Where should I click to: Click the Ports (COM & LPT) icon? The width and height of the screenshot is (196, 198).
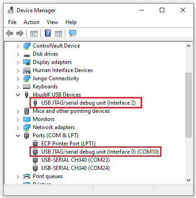click(x=27, y=135)
